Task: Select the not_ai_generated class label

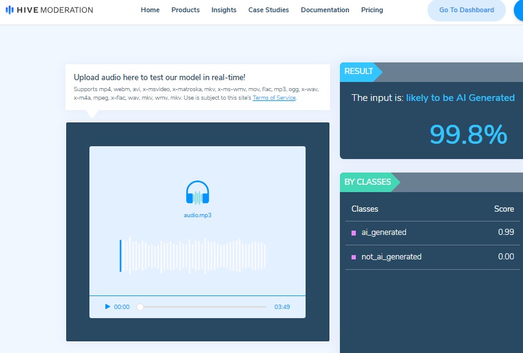Action: (x=391, y=257)
